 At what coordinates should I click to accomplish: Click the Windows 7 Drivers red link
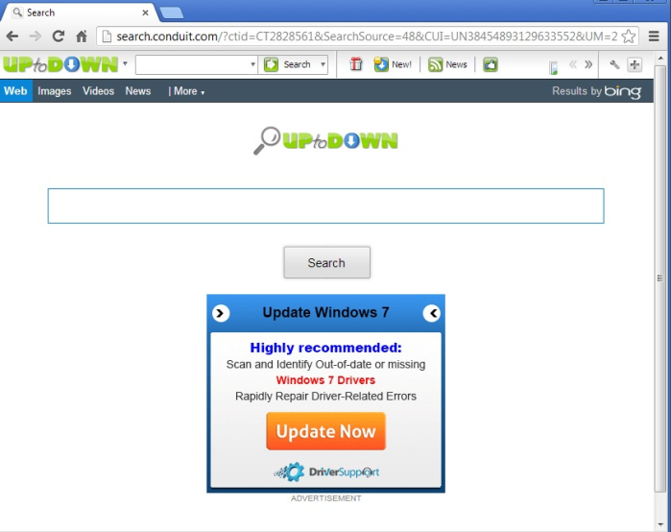(x=325, y=380)
